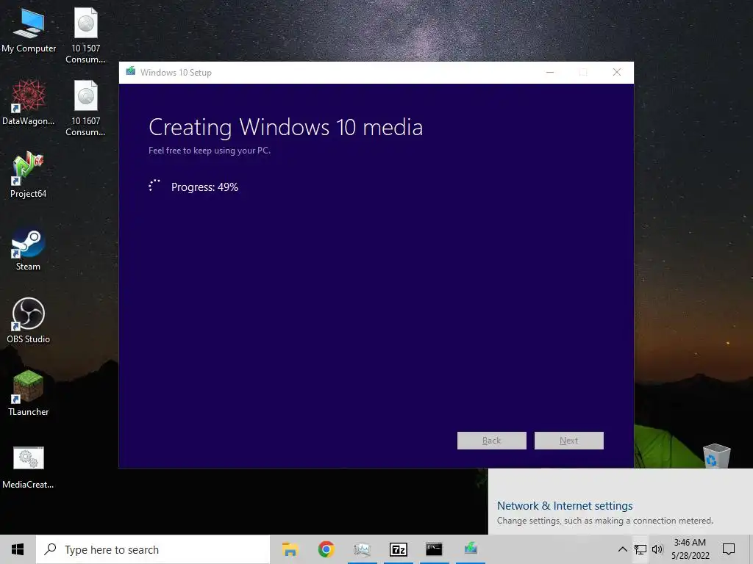
Task: Select the OBS Studio desktop shortcut
Action: (x=29, y=320)
